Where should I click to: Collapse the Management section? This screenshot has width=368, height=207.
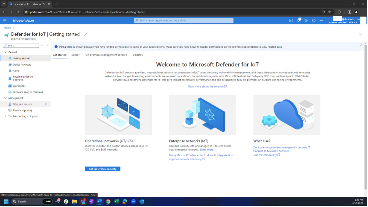(5, 98)
